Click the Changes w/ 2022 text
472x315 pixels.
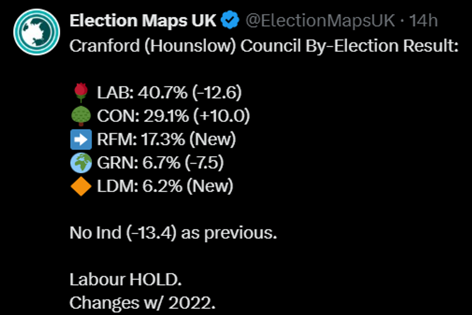coord(143,303)
